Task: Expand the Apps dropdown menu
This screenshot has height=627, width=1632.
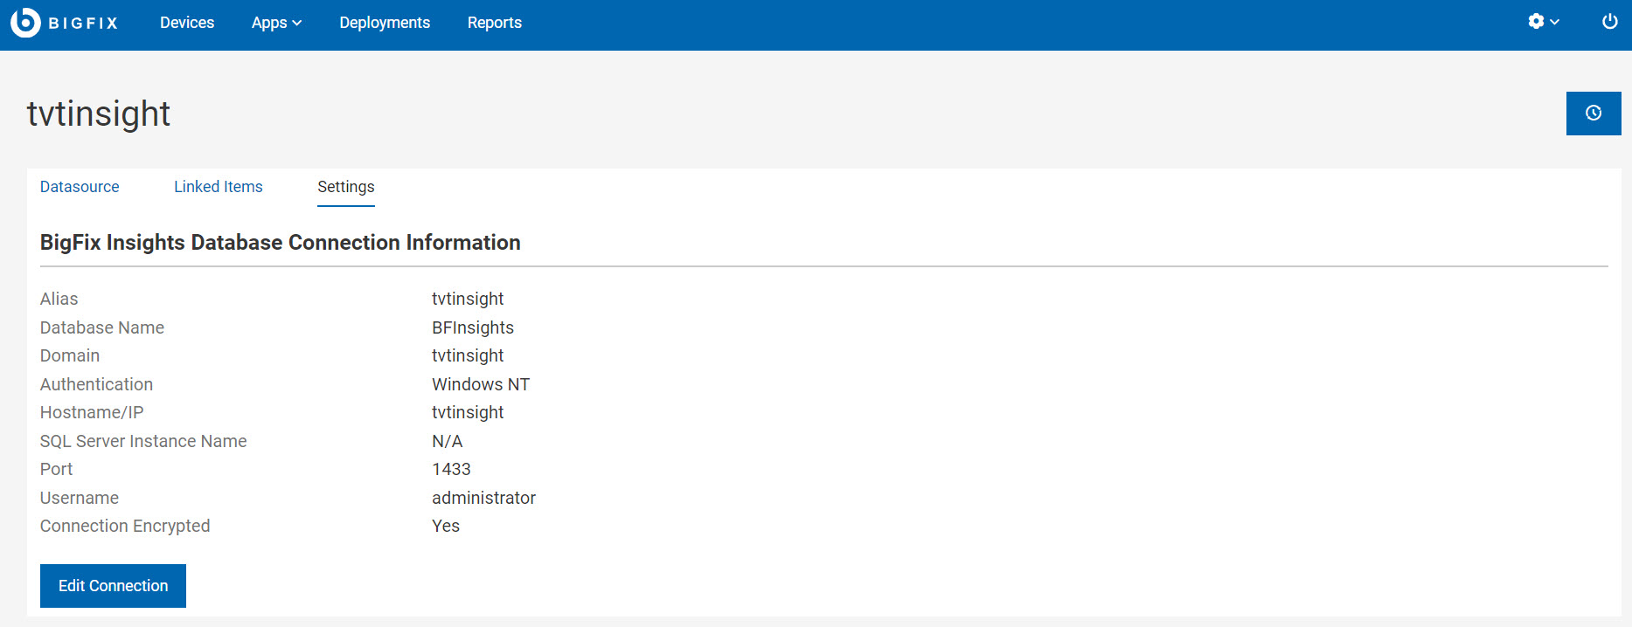Action: pos(276,23)
